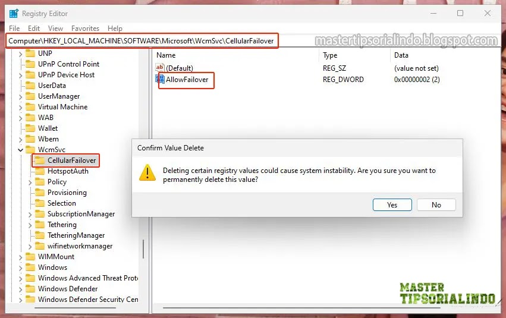Click the tree pane vertical scrollbar thumb
This screenshot has height=318, width=506.
(x=143, y=248)
